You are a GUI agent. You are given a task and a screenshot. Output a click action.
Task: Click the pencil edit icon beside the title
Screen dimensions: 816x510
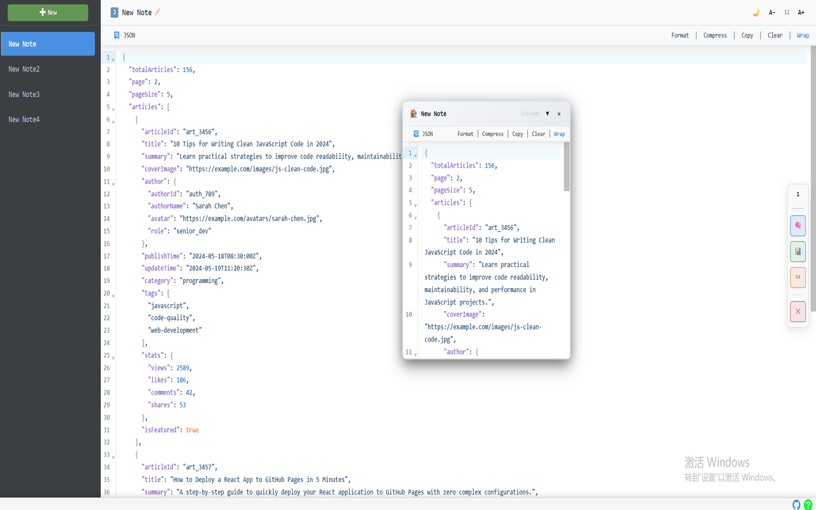click(158, 12)
